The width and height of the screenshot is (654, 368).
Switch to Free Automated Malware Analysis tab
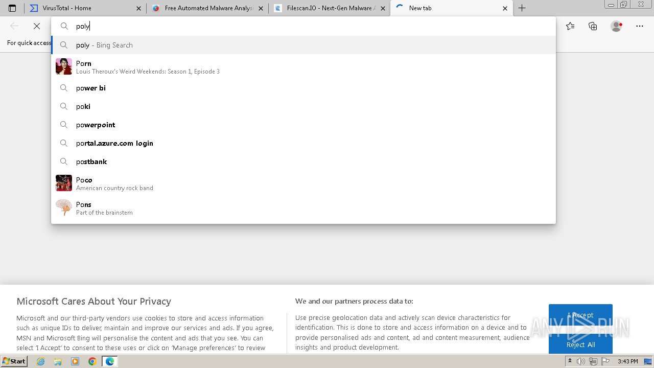207,8
